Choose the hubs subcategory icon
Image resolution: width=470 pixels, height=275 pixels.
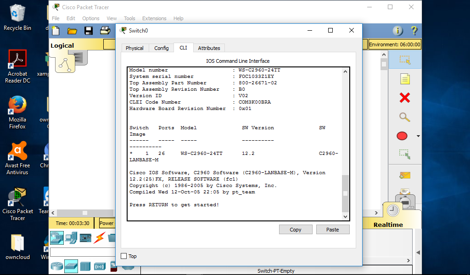(85, 266)
